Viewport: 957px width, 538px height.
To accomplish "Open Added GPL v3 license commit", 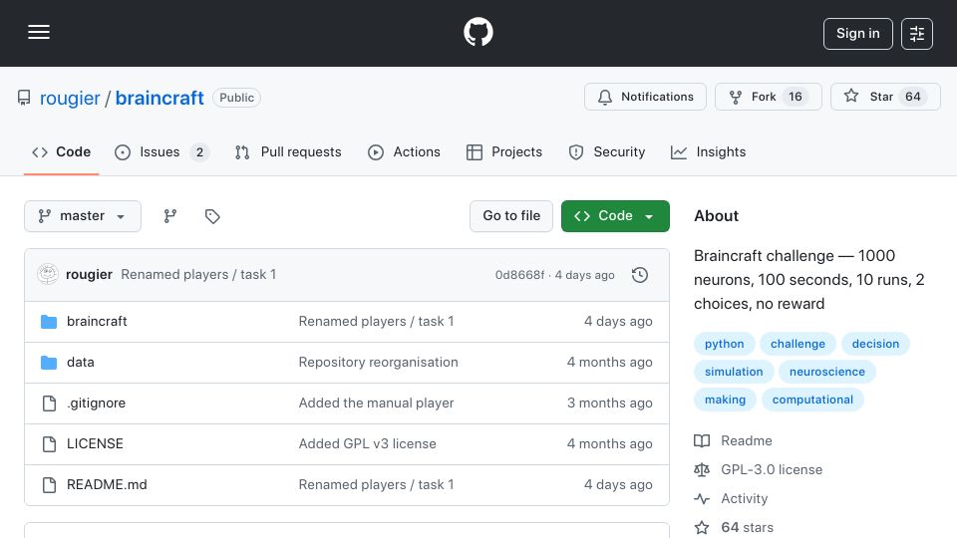I will coord(368,444).
